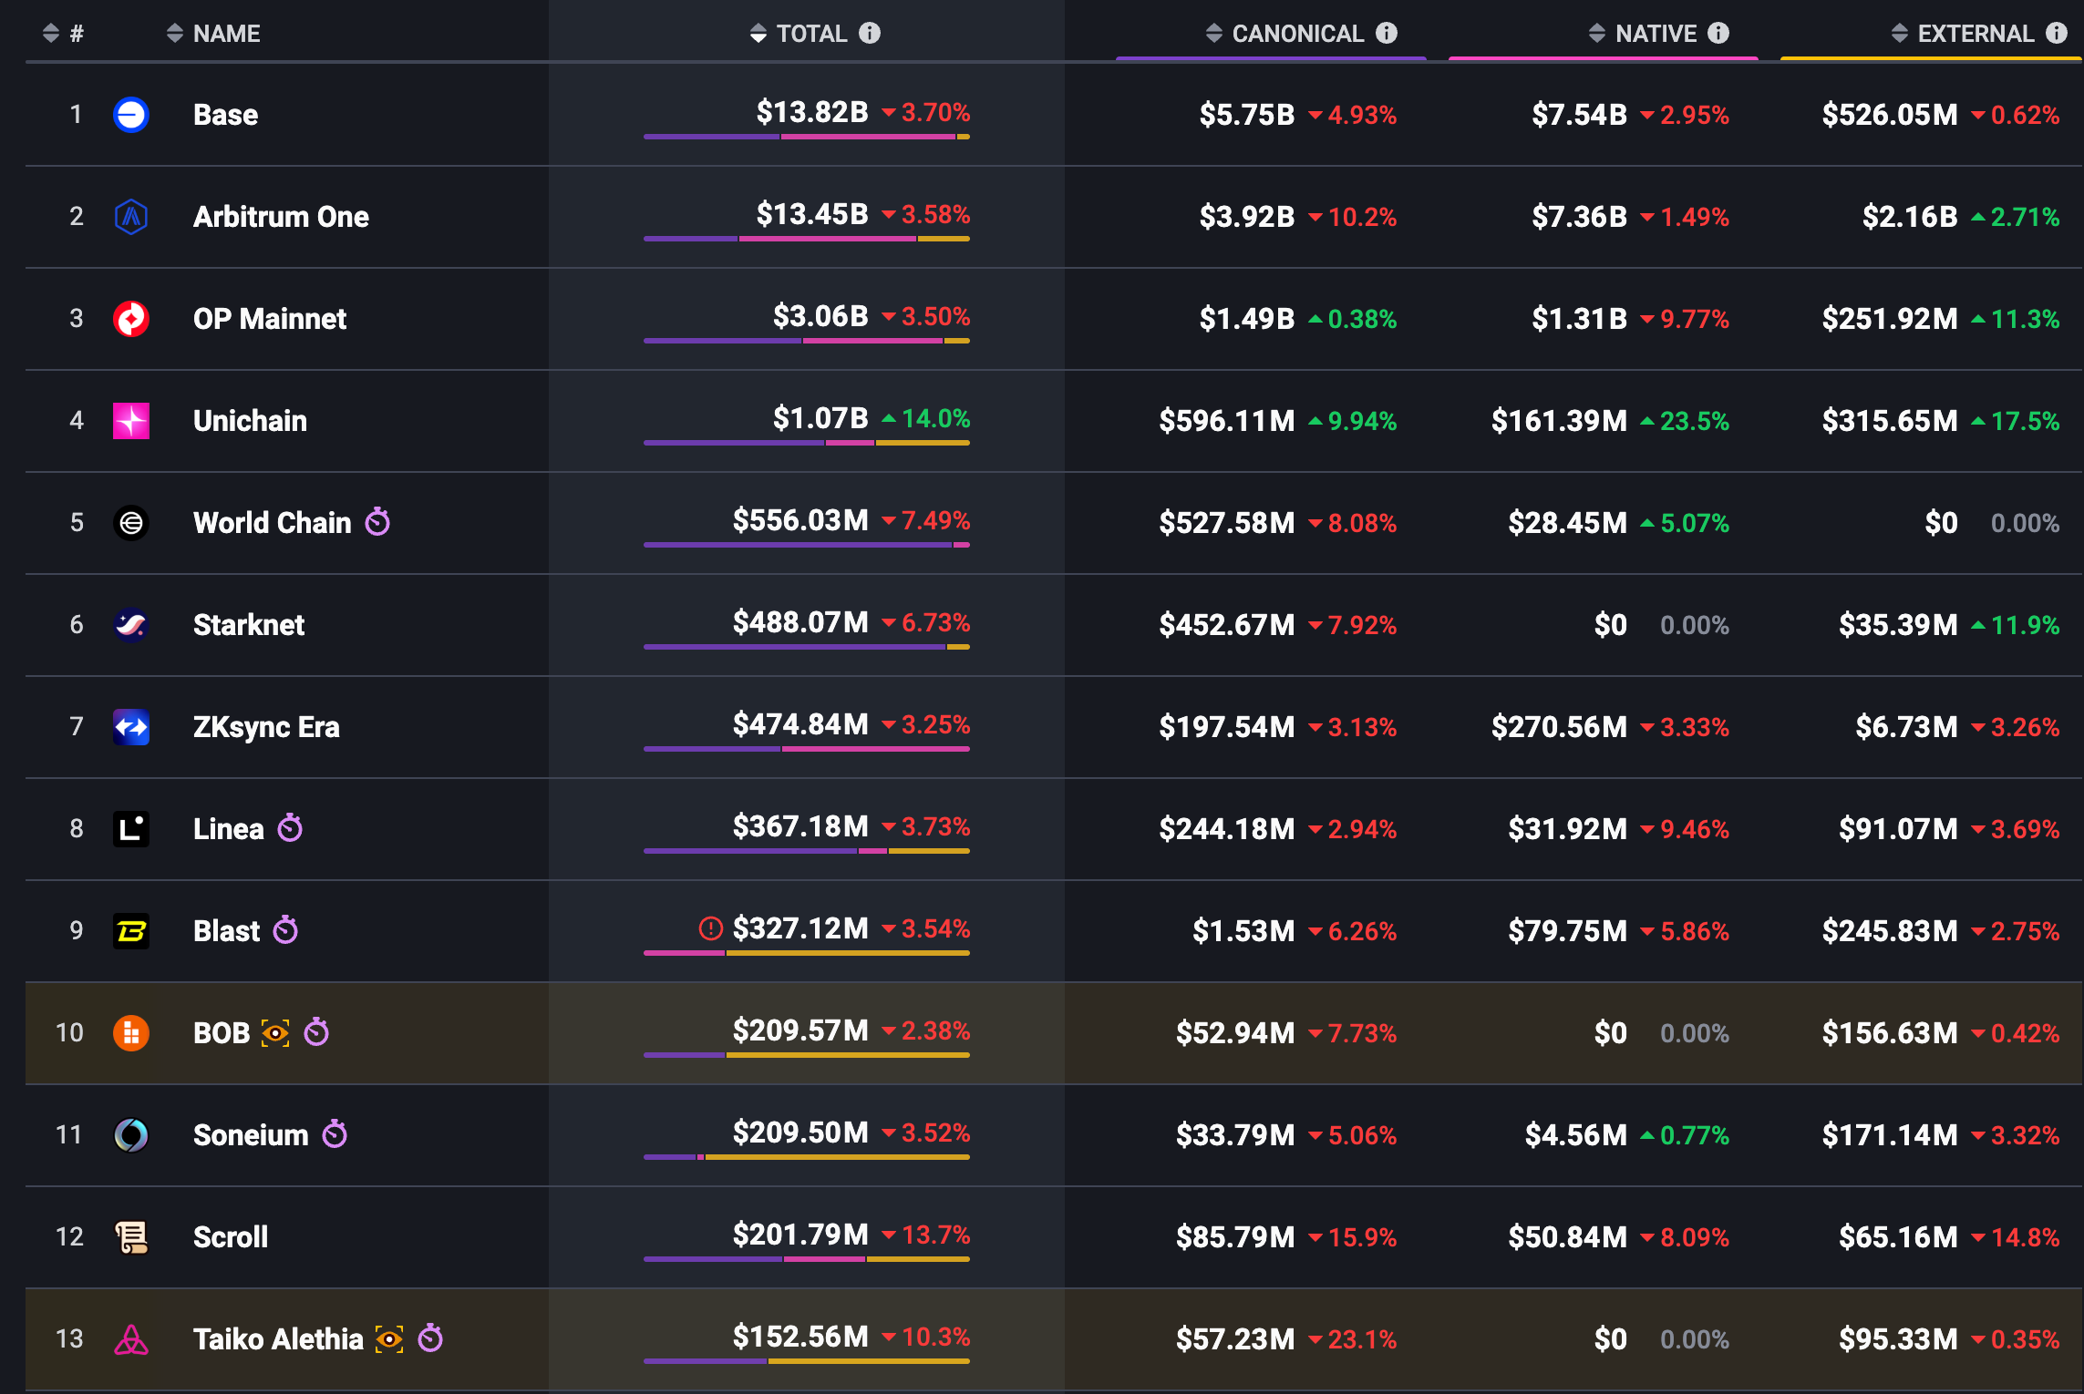The width and height of the screenshot is (2084, 1394).
Task: Sort table by the # rank arrows
Action: [51, 34]
